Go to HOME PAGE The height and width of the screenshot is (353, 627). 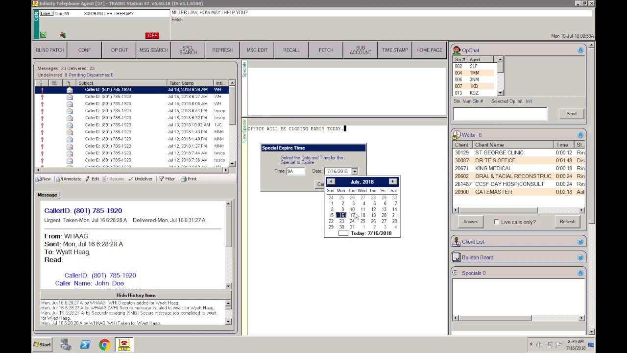(429, 50)
